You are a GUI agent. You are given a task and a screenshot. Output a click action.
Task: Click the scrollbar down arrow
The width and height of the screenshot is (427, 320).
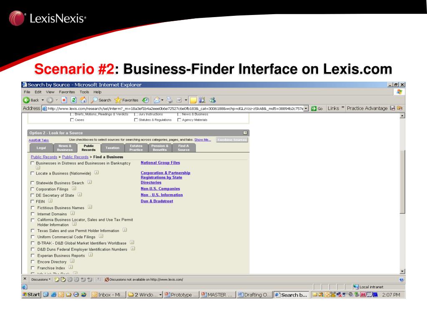[x=402, y=271]
